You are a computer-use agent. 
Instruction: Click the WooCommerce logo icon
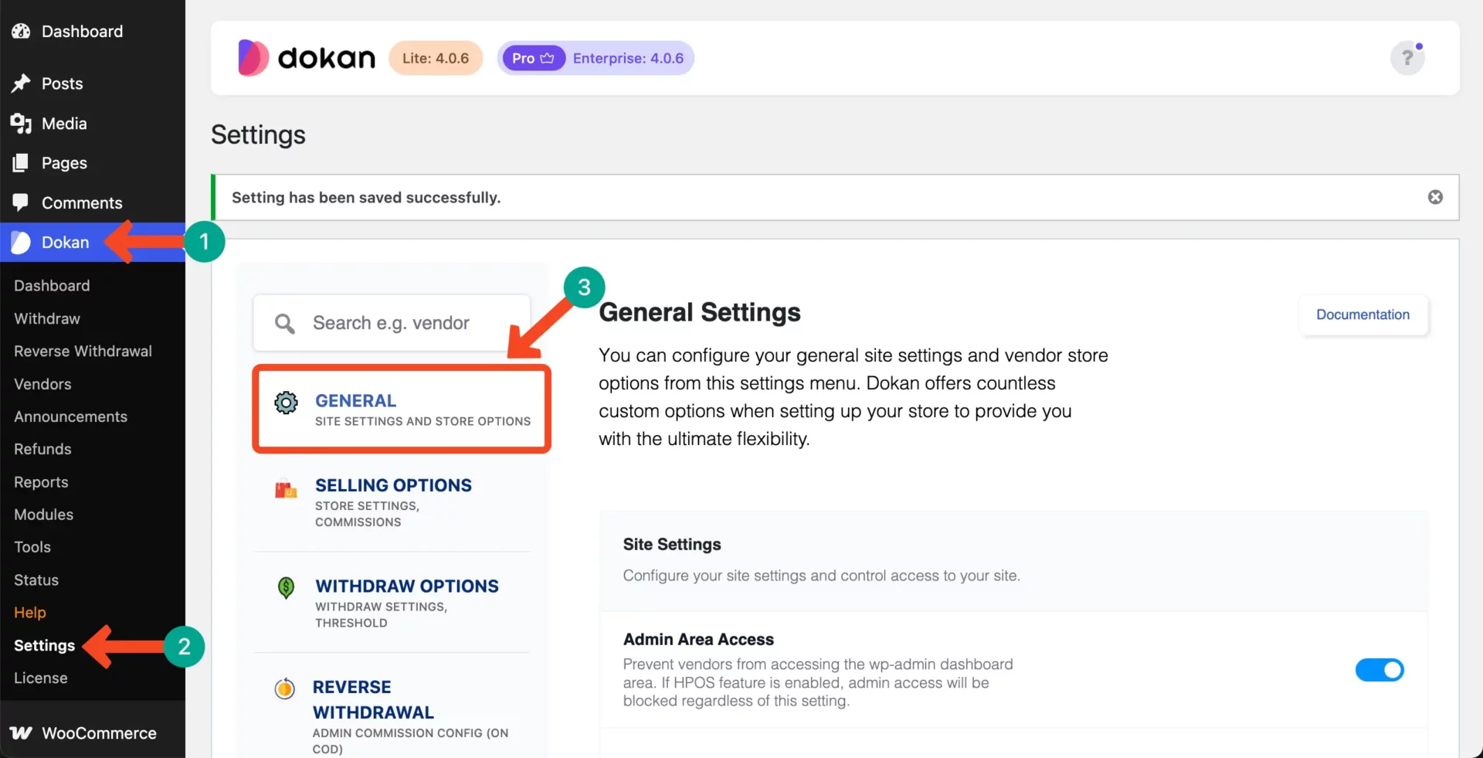[21, 733]
